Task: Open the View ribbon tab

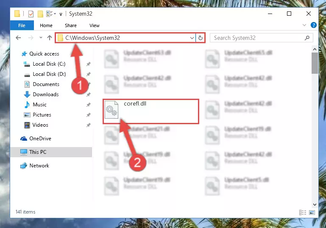Action: (x=95, y=25)
